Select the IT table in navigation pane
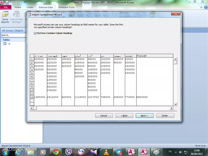Image resolution: width=208 pixels, height=156 pixels. pyautogui.click(x=9, y=44)
